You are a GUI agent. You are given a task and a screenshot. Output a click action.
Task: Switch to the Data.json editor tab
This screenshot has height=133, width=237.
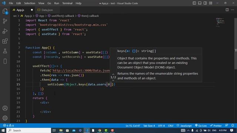[47, 10]
